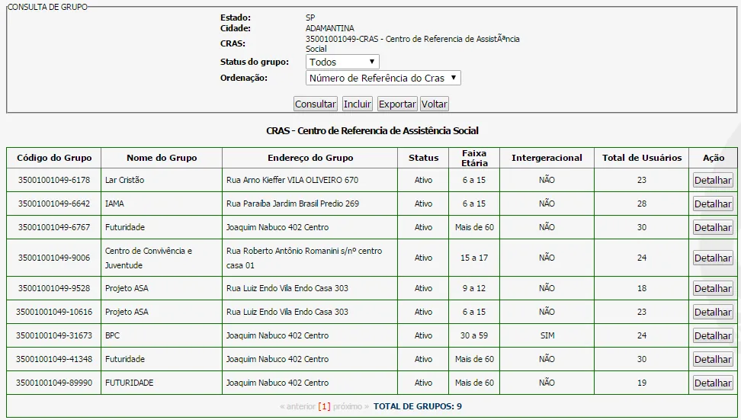
Task: Click the Endereço do Grupo column header
Action: tap(310, 158)
